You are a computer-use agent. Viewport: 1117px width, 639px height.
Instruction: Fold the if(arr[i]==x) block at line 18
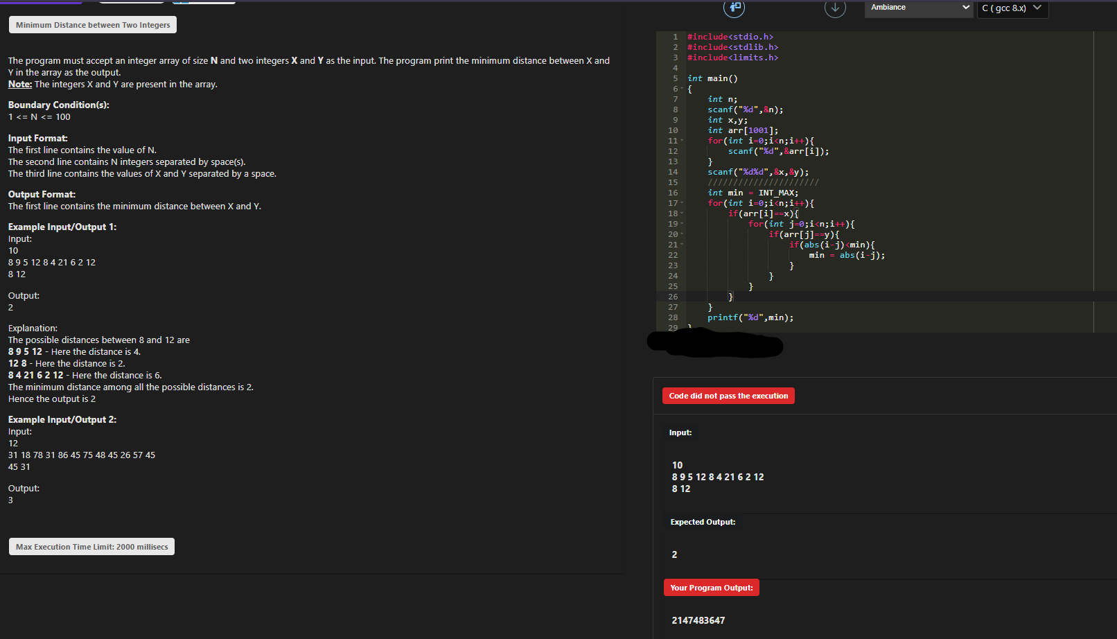(x=683, y=213)
